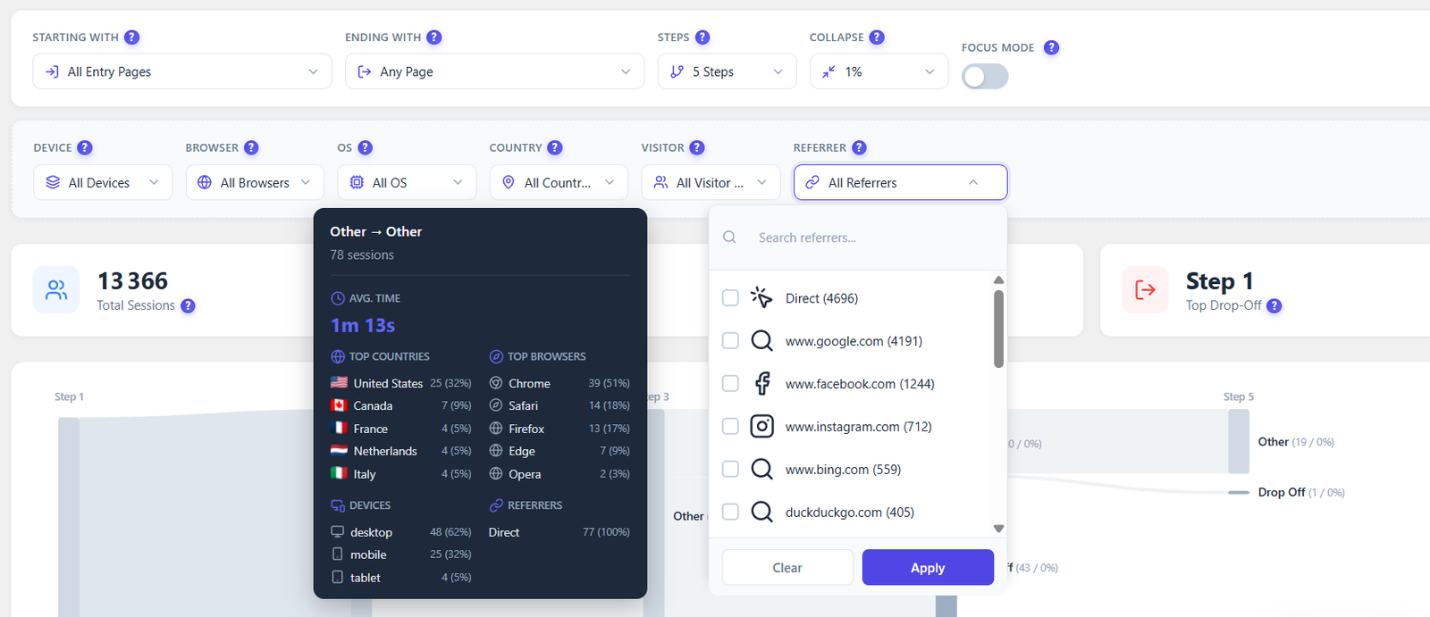Viewport: 1430px width, 617px height.
Task: Click the Collapse help question-mark icon
Action: tap(877, 38)
